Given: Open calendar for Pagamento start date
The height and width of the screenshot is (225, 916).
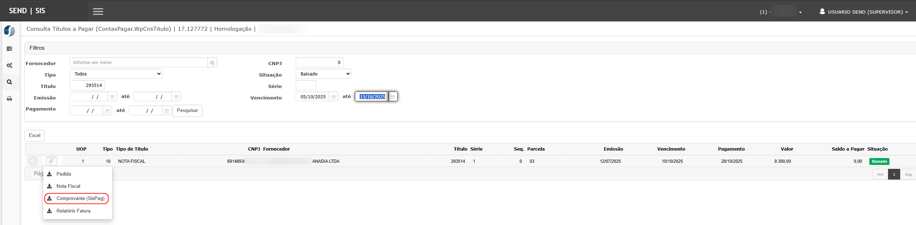Looking at the screenshot, I should coord(107,111).
